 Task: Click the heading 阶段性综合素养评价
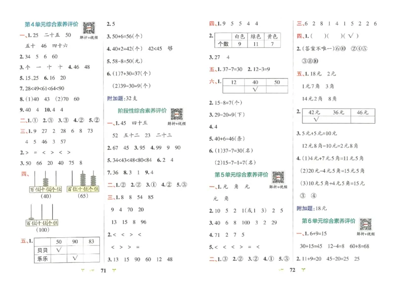pyautogui.click(x=142, y=111)
